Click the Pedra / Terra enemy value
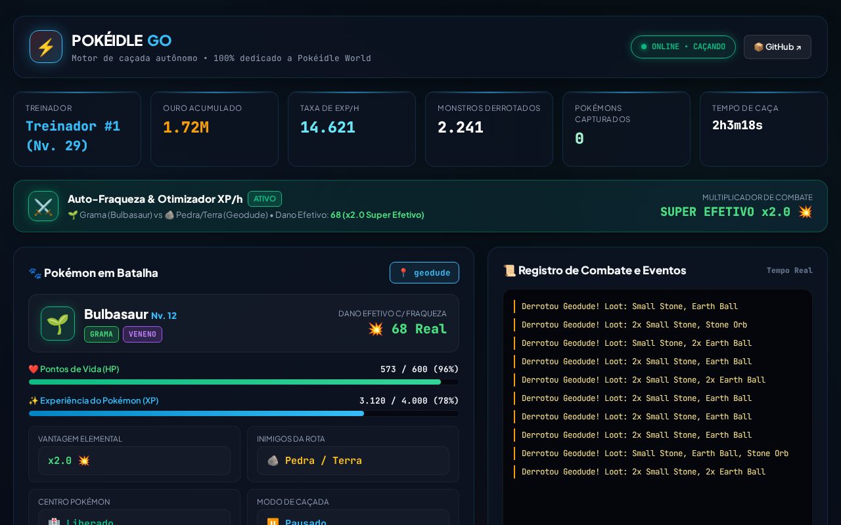 coord(353,461)
